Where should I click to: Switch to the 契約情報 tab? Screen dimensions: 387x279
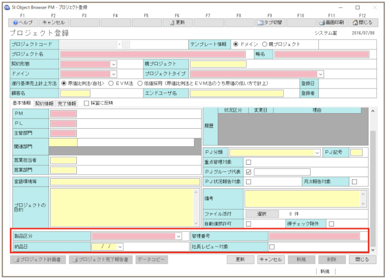pyautogui.click(x=44, y=103)
